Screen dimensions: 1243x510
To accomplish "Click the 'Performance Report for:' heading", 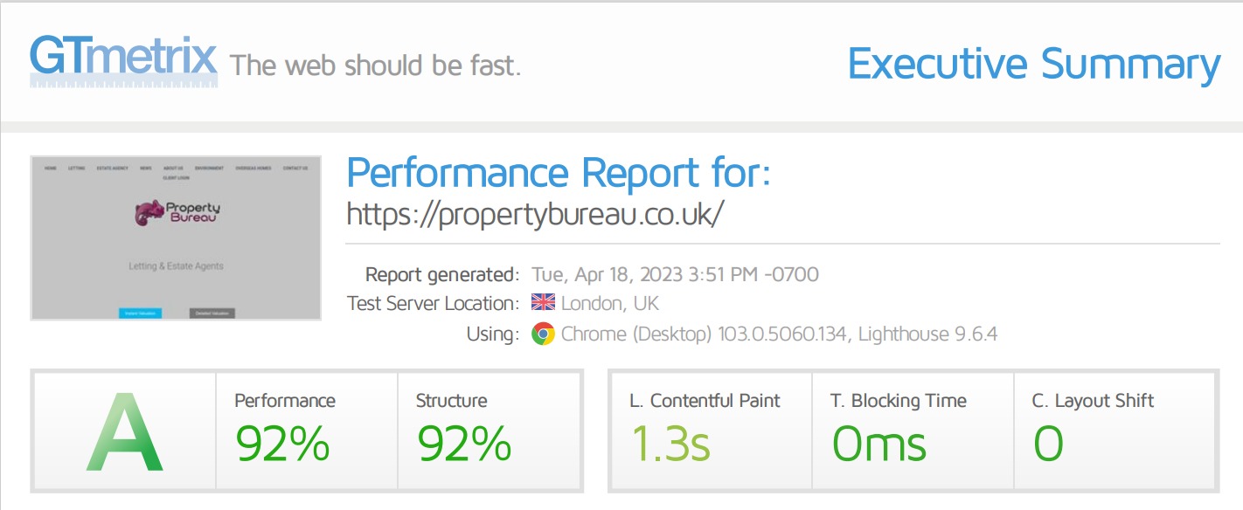I will click(559, 173).
